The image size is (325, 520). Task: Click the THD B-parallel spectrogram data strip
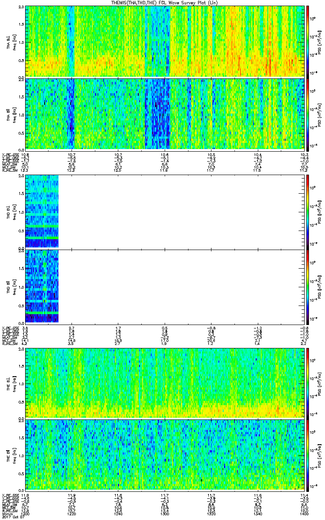[x=42, y=286]
